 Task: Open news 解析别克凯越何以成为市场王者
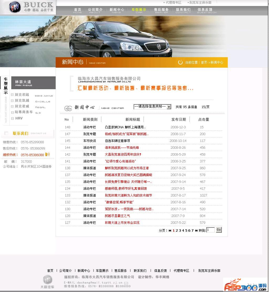tap(127, 168)
